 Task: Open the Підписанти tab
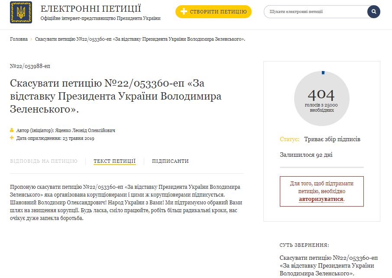(170, 161)
